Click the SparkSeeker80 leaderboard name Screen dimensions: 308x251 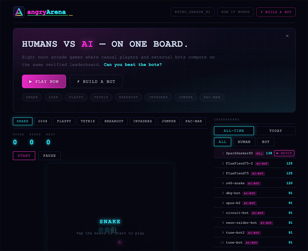[239, 153]
